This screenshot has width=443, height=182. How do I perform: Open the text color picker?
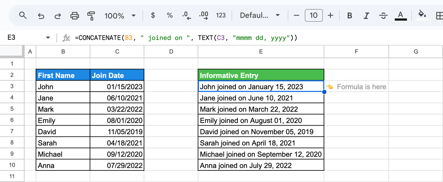401,15
